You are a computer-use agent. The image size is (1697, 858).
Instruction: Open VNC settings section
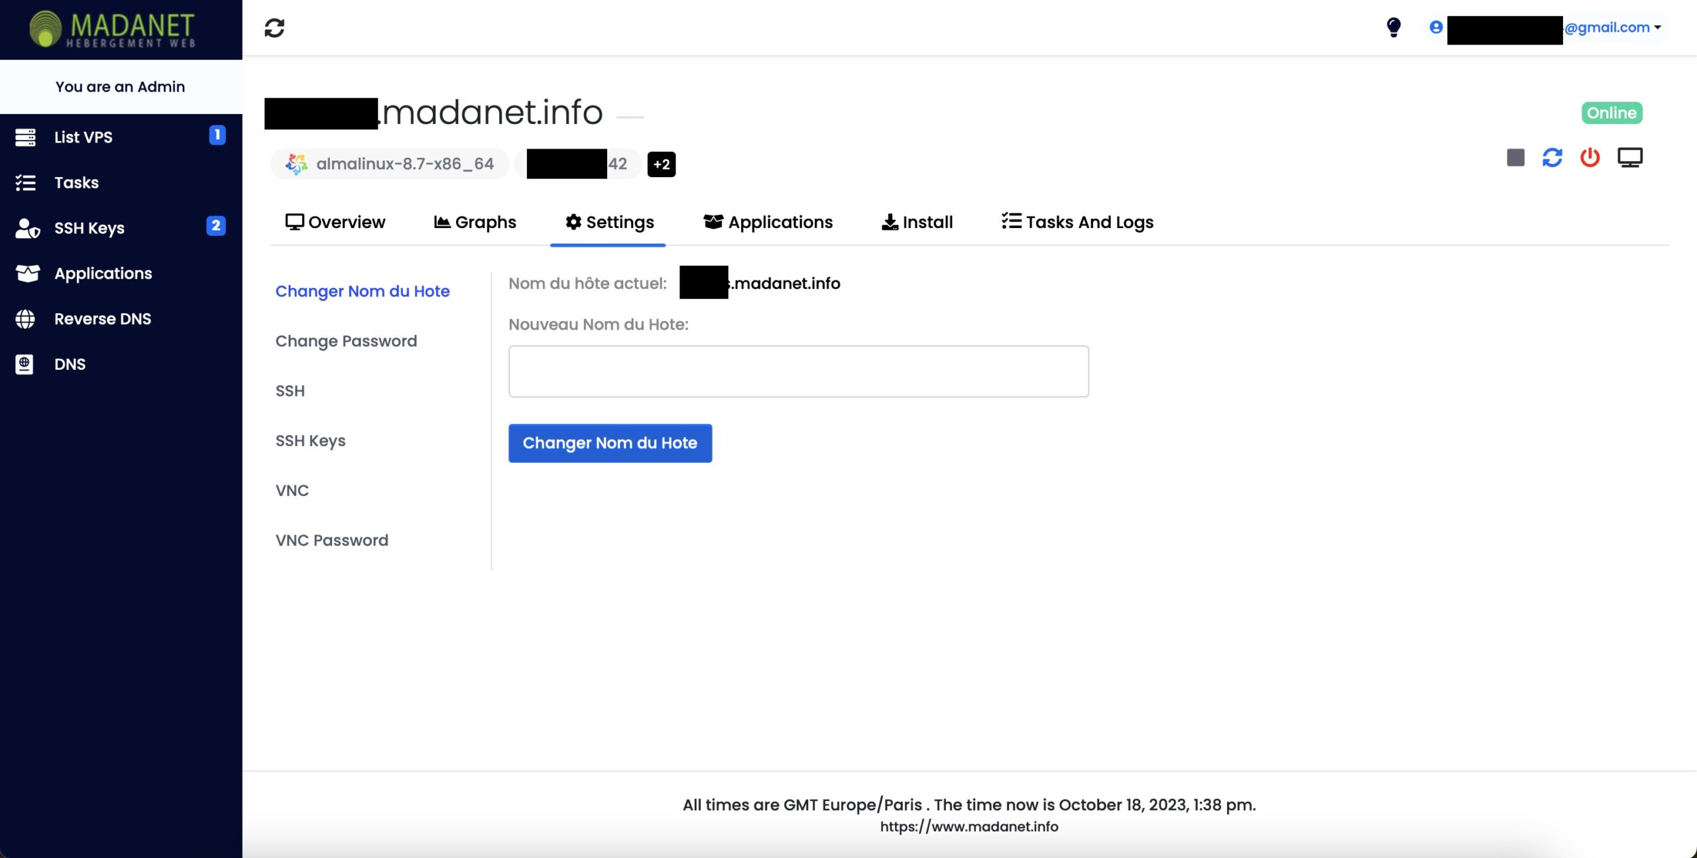pos(292,490)
